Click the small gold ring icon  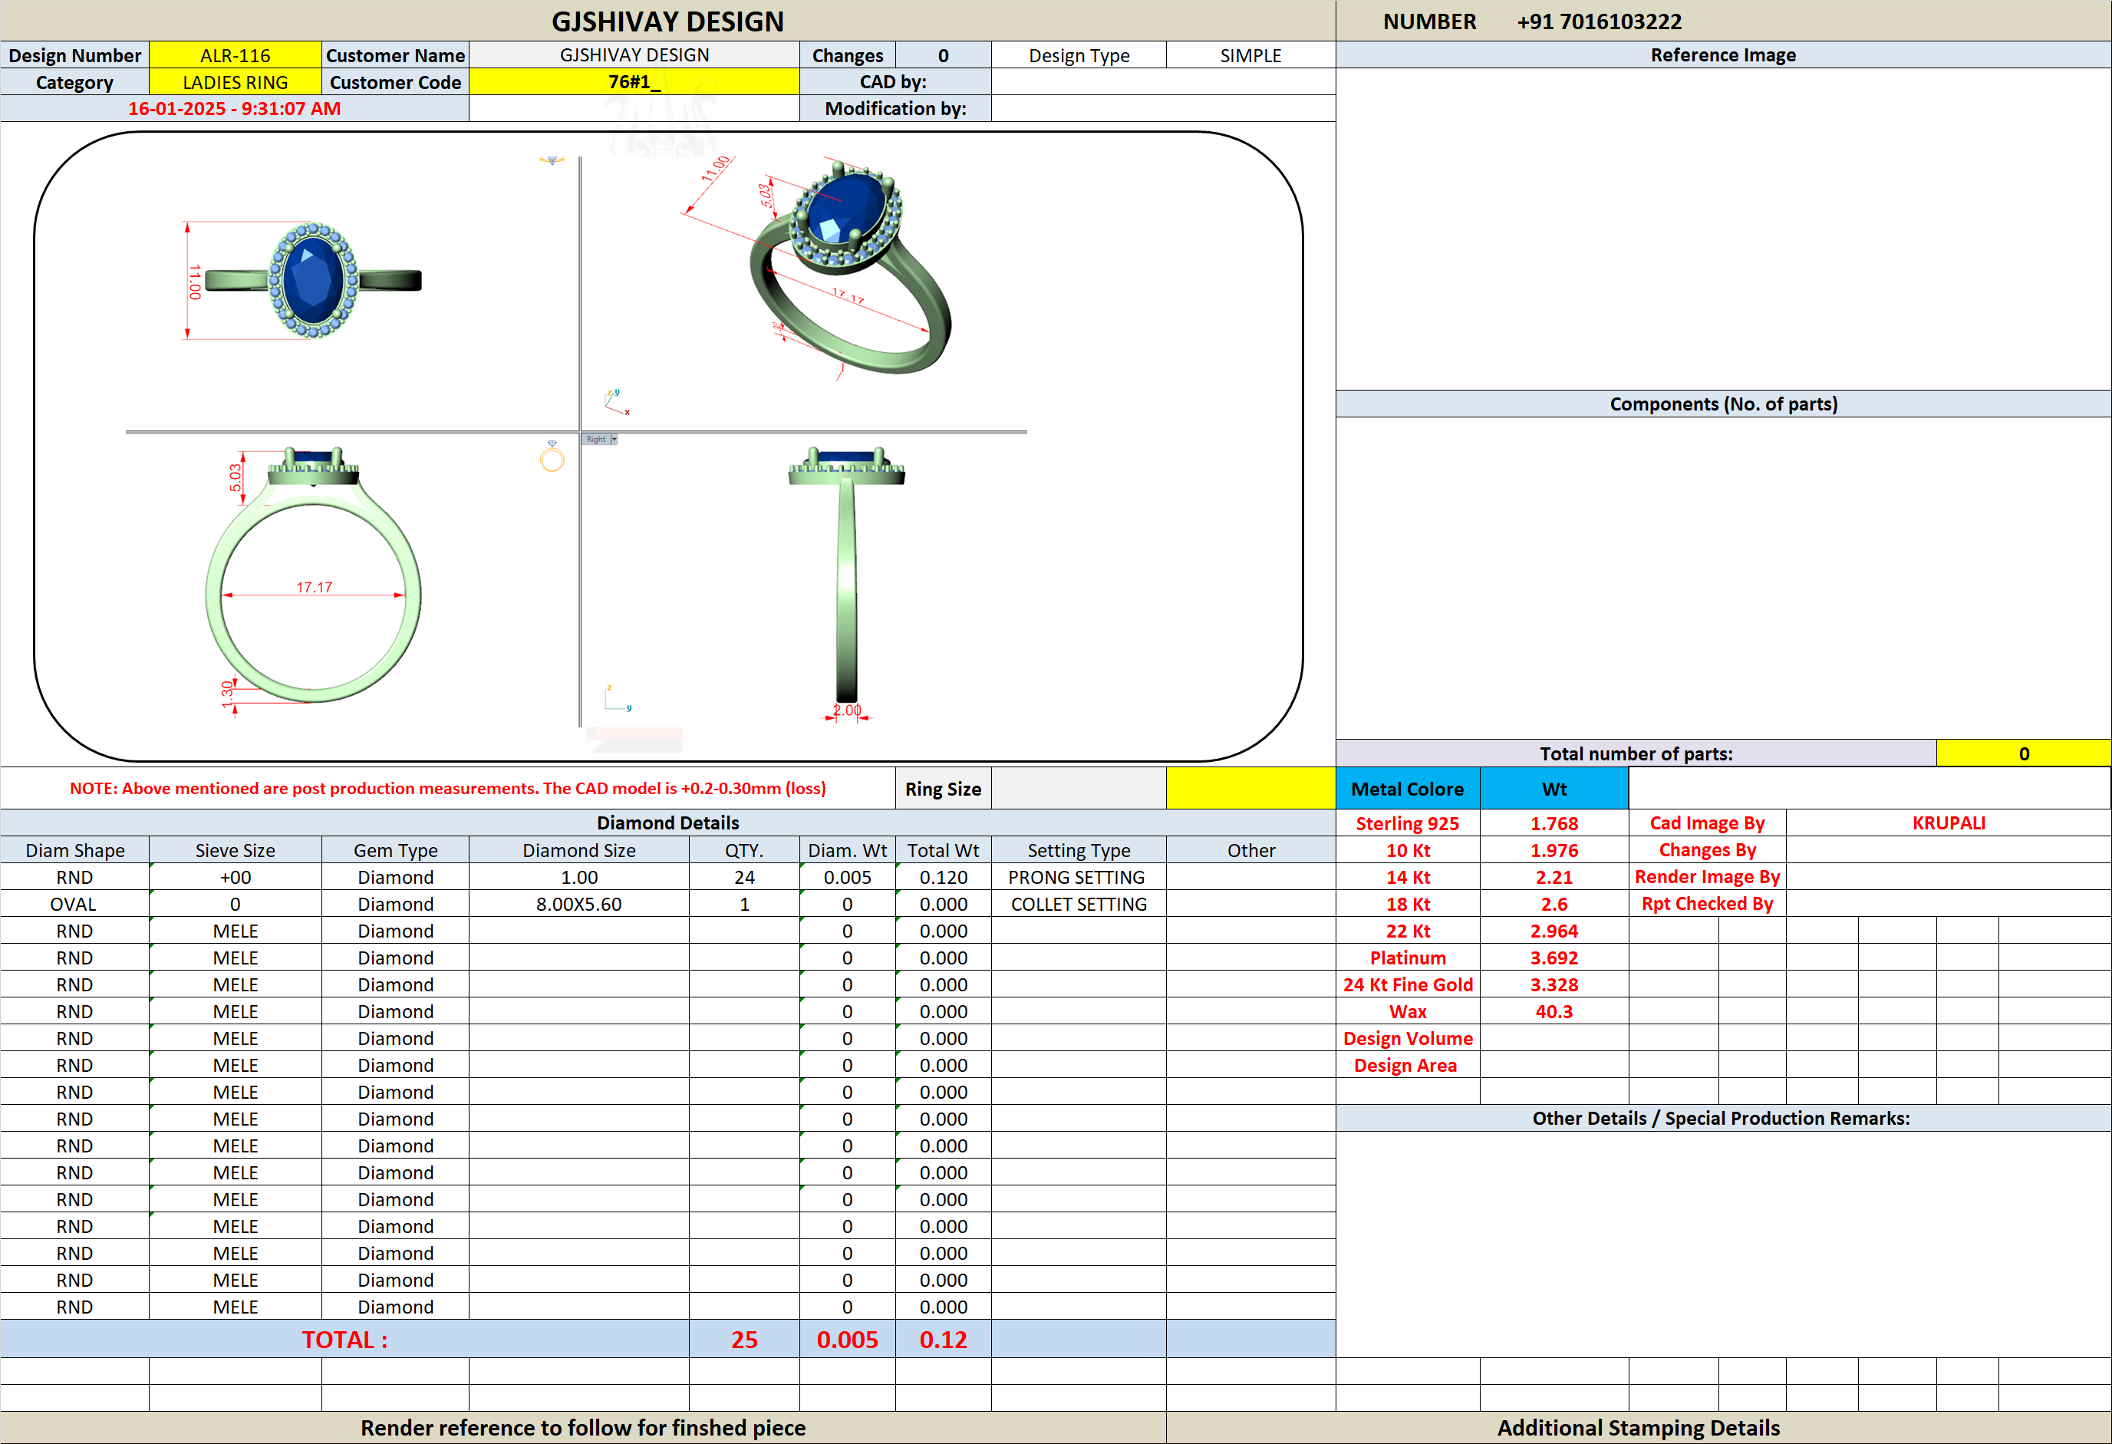(x=552, y=457)
